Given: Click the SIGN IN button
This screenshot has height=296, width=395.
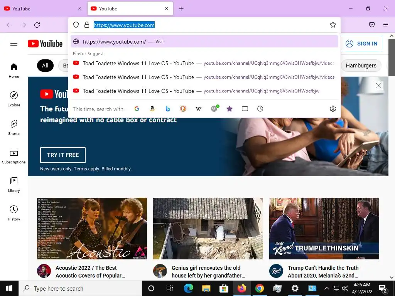Looking at the screenshot, I should 361,44.
